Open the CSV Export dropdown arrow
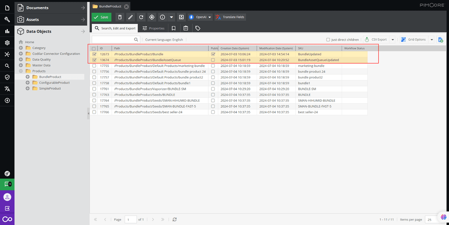This screenshot has width=449, height=225. click(x=393, y=40)
